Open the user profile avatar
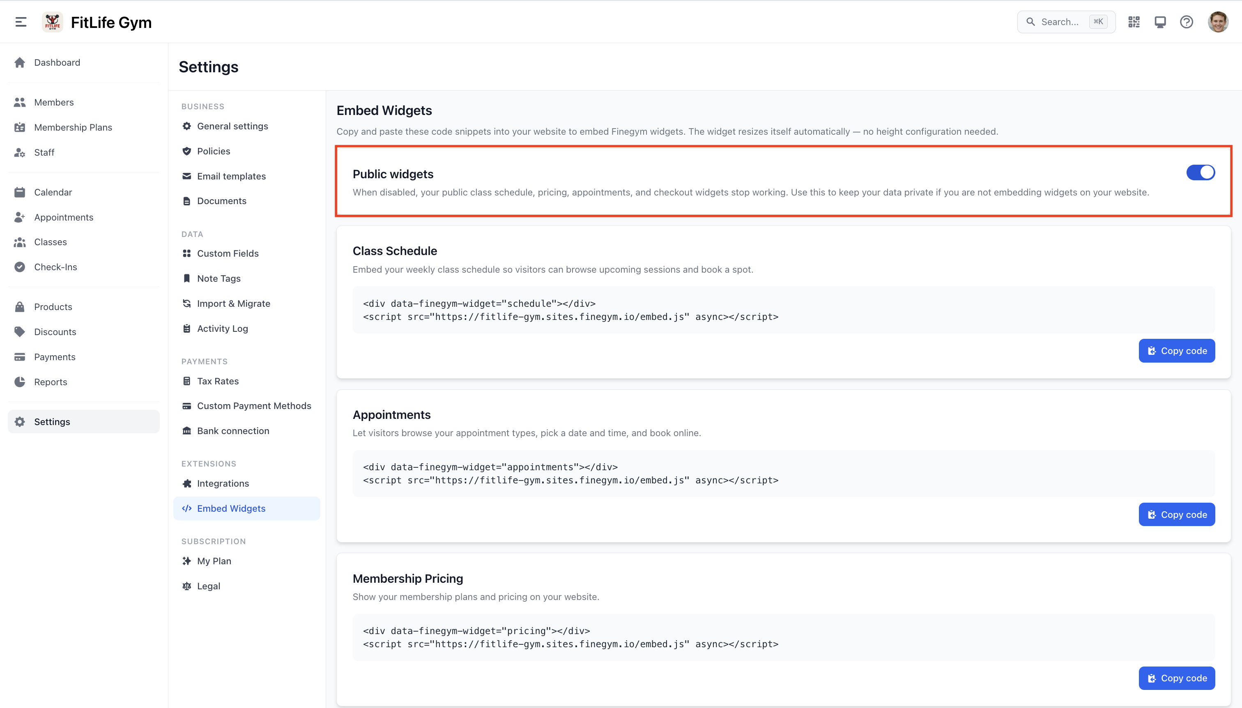This screenshot has width=1242, height=708. click(x=1218, y=22)
